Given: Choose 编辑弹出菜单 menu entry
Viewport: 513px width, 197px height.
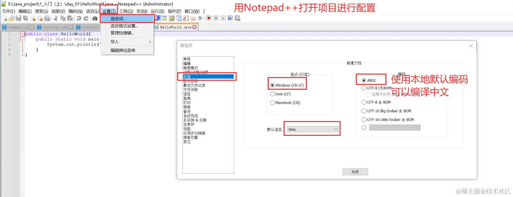Looking at the screenshot, I should (x=127, y=51).
